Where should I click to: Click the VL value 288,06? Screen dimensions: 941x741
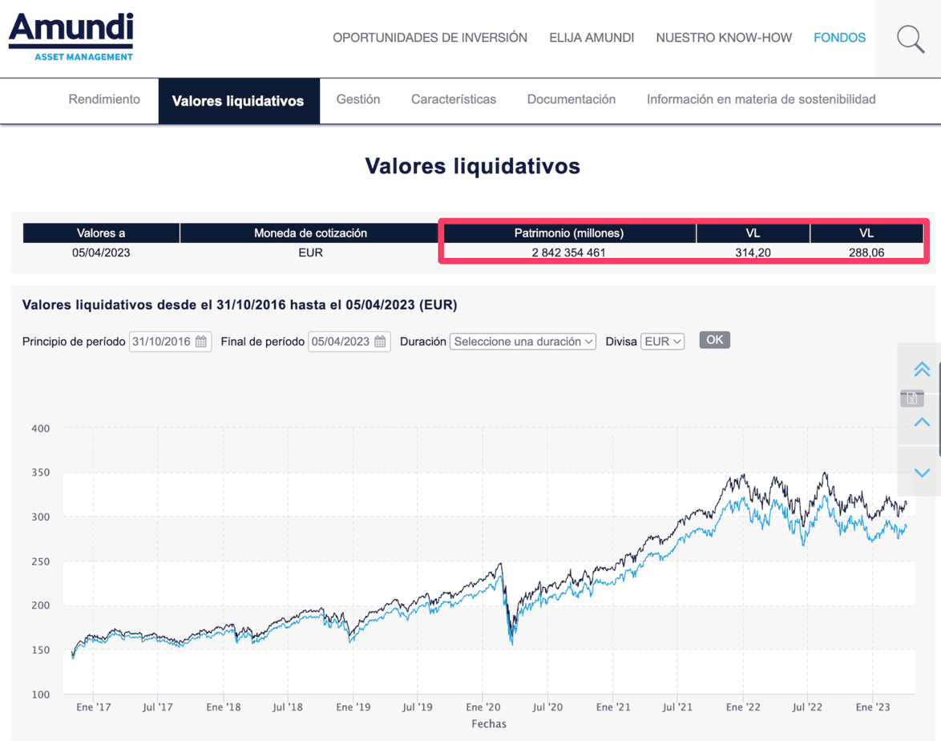click(x=866, y=253)
